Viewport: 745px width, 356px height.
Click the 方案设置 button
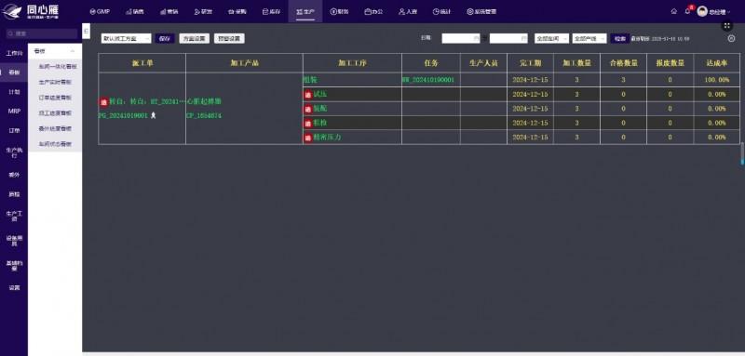click(x=194, y=38)
